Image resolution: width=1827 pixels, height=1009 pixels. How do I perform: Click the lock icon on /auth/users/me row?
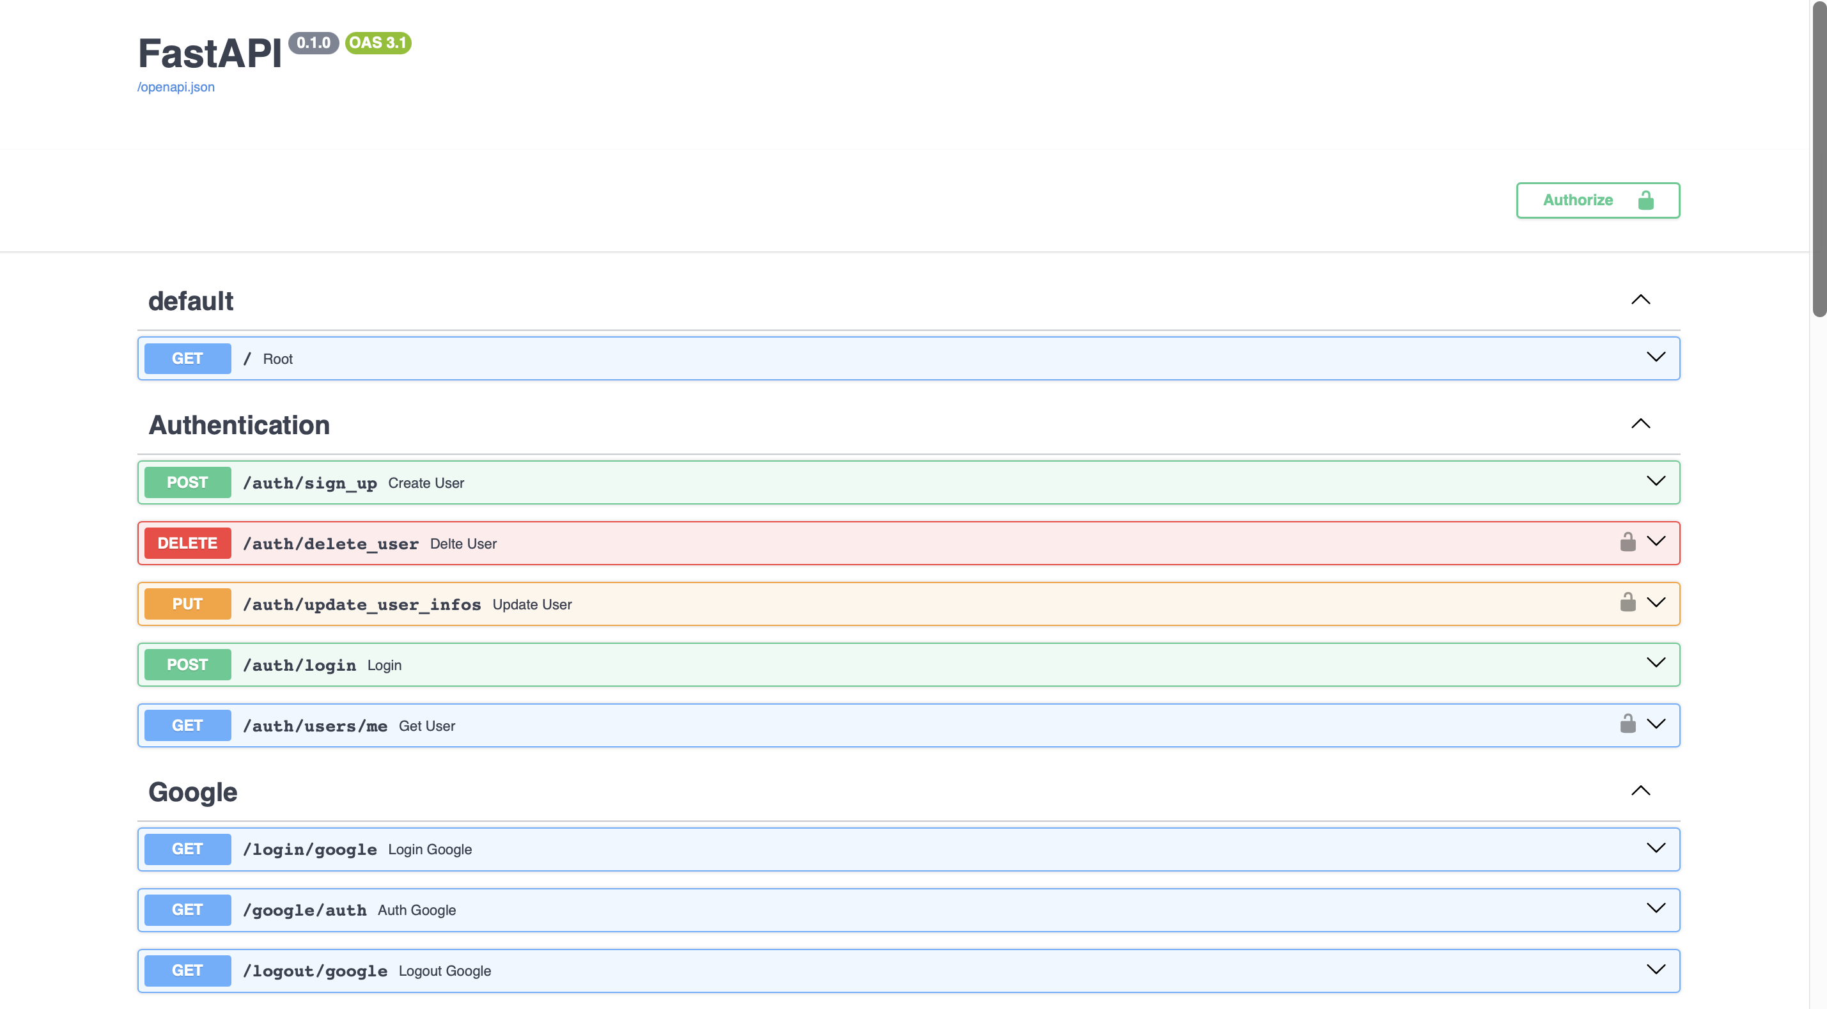(x=1628, y=724)
